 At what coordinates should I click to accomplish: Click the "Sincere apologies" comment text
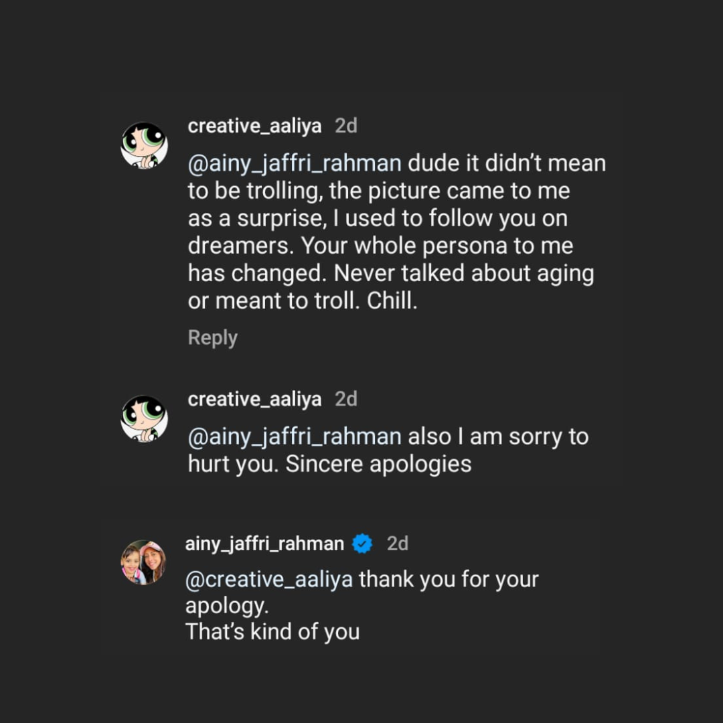378,465
